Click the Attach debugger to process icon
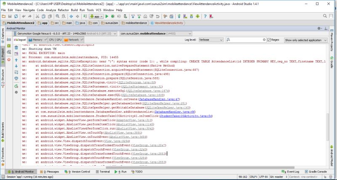 tap(125, 16)
